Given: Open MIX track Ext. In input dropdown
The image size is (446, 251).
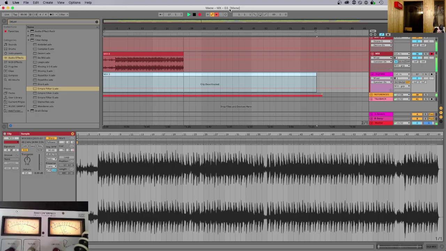Looking at the screenshot, I should [402, 54].
